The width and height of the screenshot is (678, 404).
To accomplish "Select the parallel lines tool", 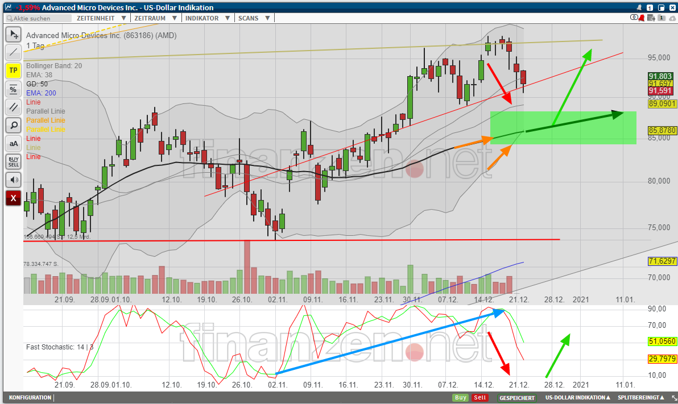I will click(14, 107).
